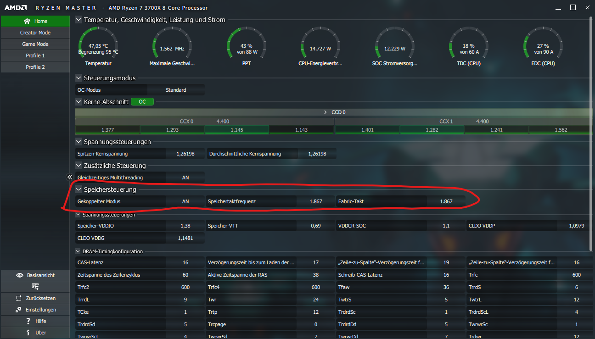Toggle Gleichzeitiges Multithreading AN value
The image size is (595, 339).
point(185,178)
